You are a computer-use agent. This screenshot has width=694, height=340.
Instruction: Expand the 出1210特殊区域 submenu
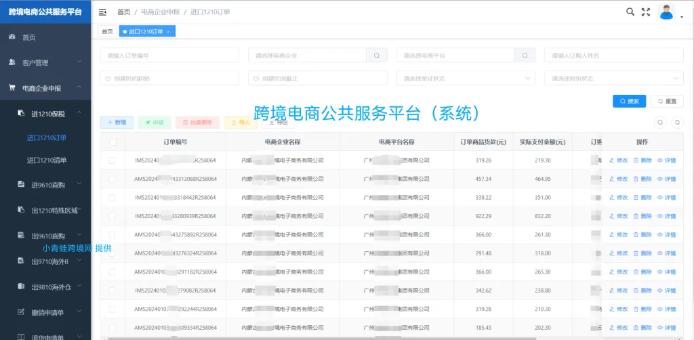45,210
